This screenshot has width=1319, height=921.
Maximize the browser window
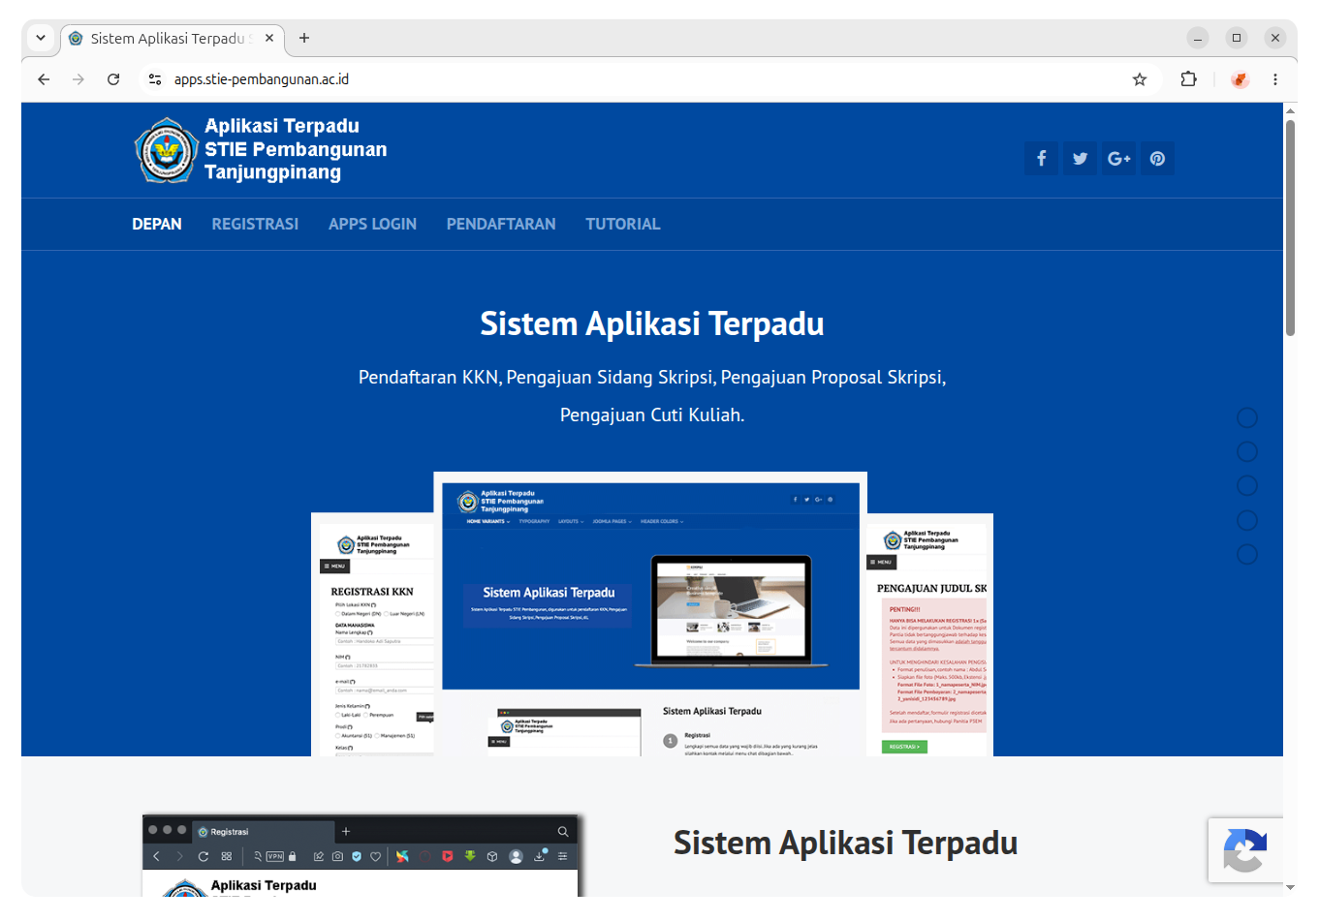coord(1237,38)
